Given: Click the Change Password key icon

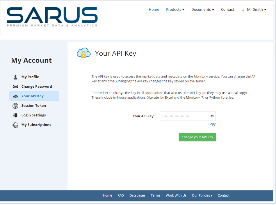Looking at the screenshot, I should (x=15, y=86).
